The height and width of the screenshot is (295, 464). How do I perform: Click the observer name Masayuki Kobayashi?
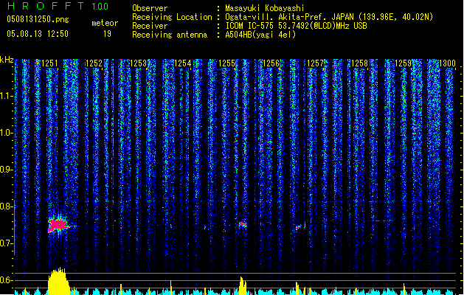coord(265,8)
